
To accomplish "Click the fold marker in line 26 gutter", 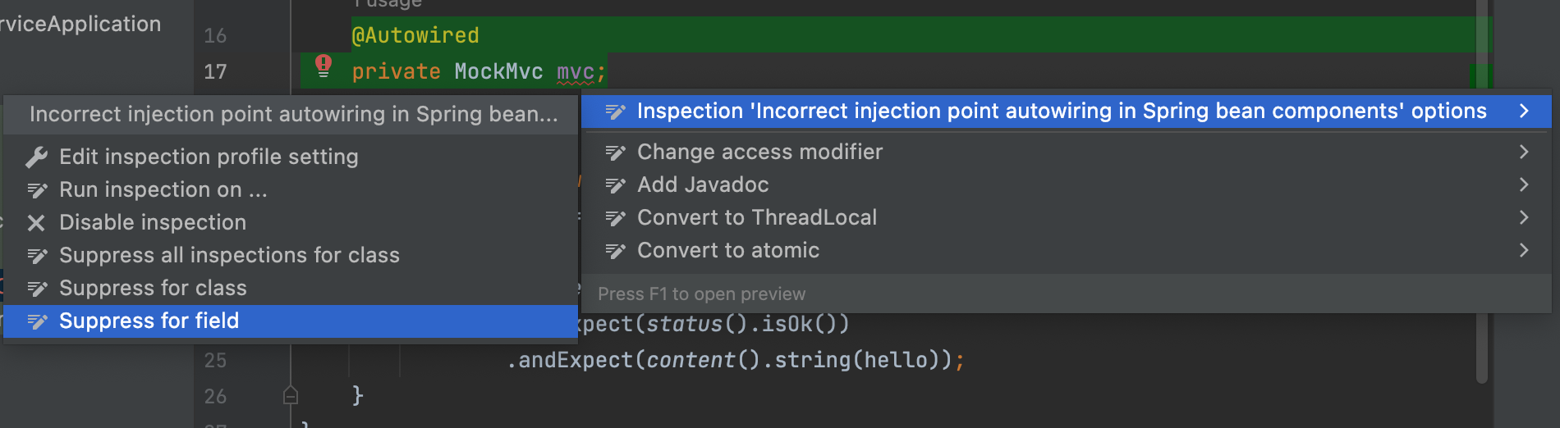I will [x=290, y=396].
